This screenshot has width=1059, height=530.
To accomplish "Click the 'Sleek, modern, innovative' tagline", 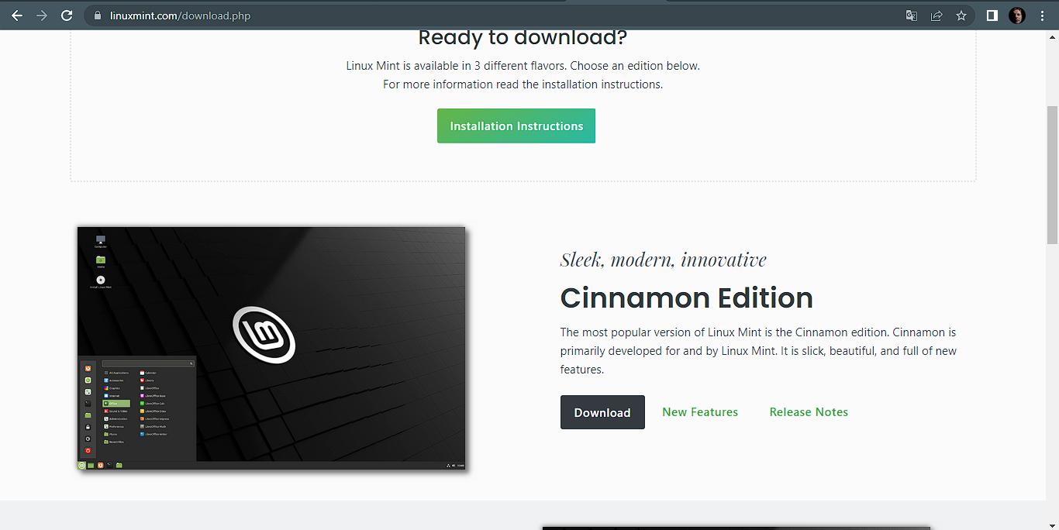I will (x=664, y=260).
